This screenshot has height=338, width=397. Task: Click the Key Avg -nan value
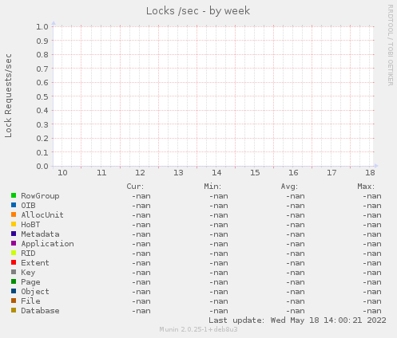point(296,273)
